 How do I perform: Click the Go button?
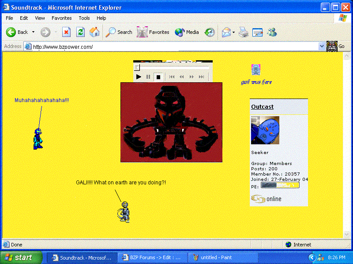click(335, 47)
